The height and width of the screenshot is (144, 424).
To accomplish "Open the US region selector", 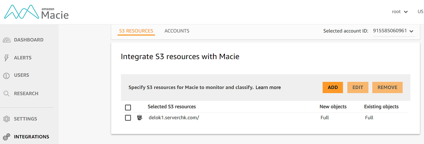I will click(420, 12).
